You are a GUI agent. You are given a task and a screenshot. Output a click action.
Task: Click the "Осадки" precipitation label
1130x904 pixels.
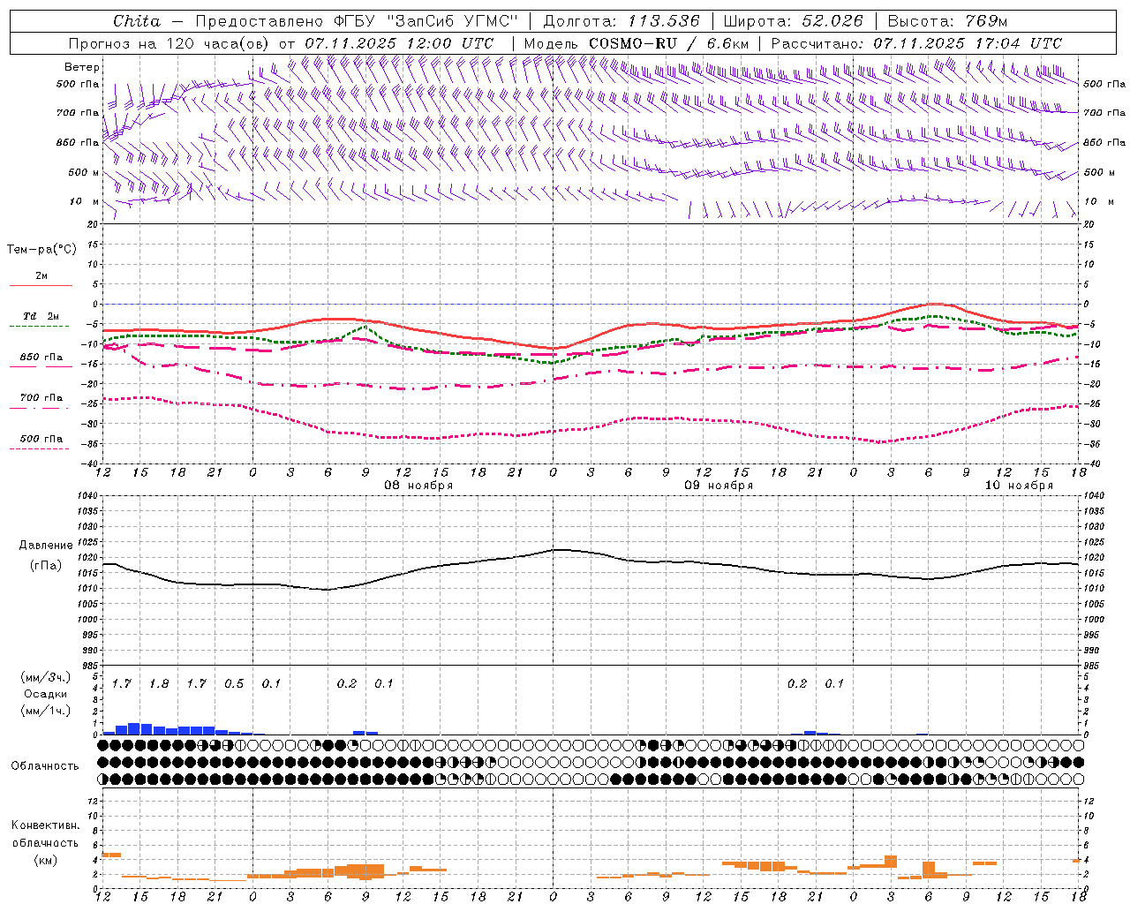coord(46,695)
